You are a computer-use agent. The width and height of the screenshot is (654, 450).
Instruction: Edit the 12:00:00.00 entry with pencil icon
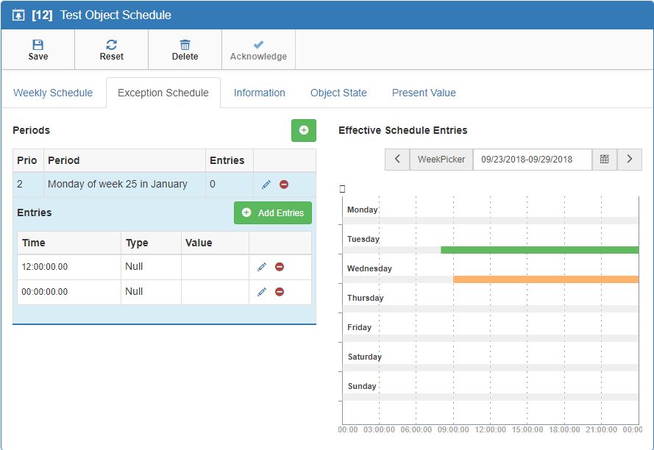click(262, 267)
